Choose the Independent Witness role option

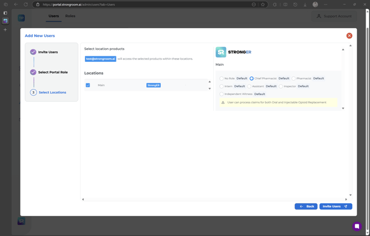click(x=221, y=94)
